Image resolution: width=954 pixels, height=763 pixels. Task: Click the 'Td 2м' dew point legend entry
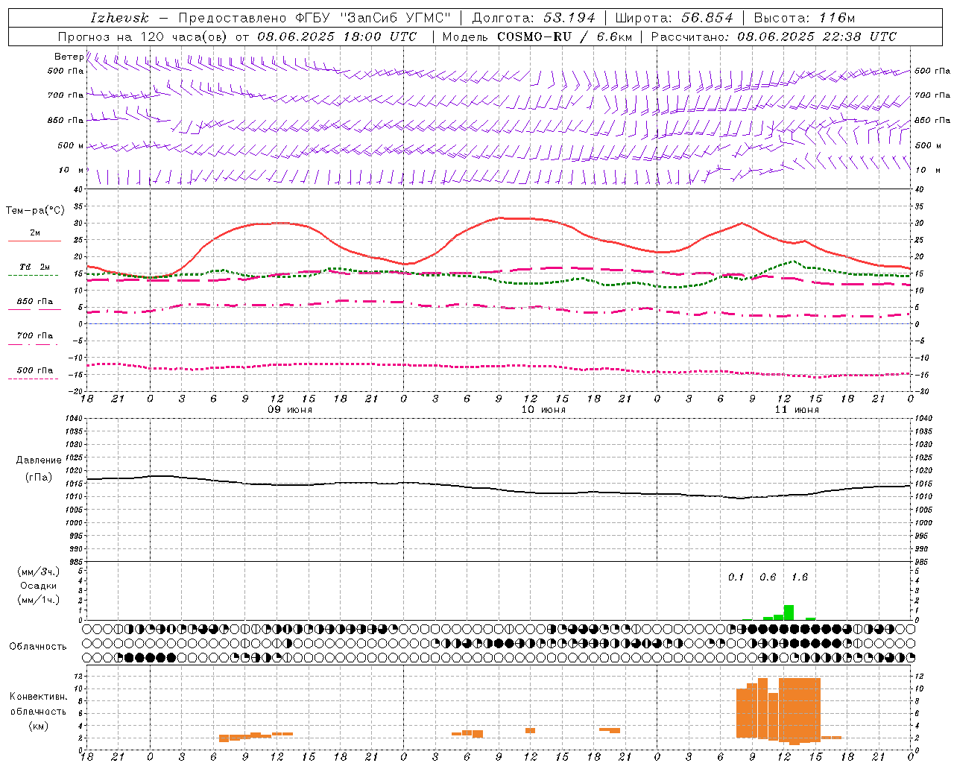pyautogui.click(x=35, y=267)
